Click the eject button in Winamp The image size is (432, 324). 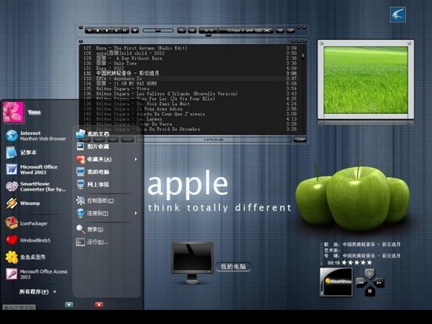(135, 31)
